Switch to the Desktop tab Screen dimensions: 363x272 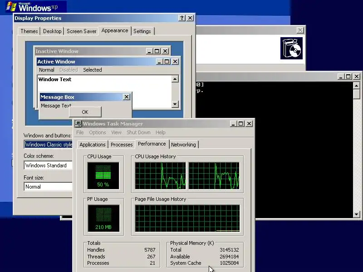(x=52, y=31)
